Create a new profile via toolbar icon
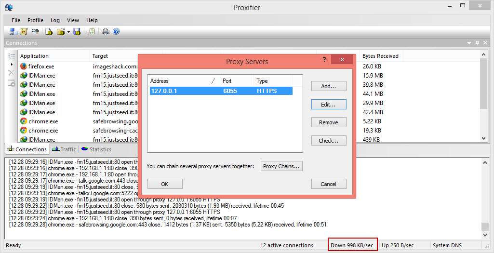The image size is (494, 253). (x=49, y=32)
